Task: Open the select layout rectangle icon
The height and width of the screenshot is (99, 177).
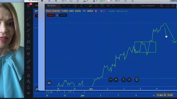Action: [133, 5]
